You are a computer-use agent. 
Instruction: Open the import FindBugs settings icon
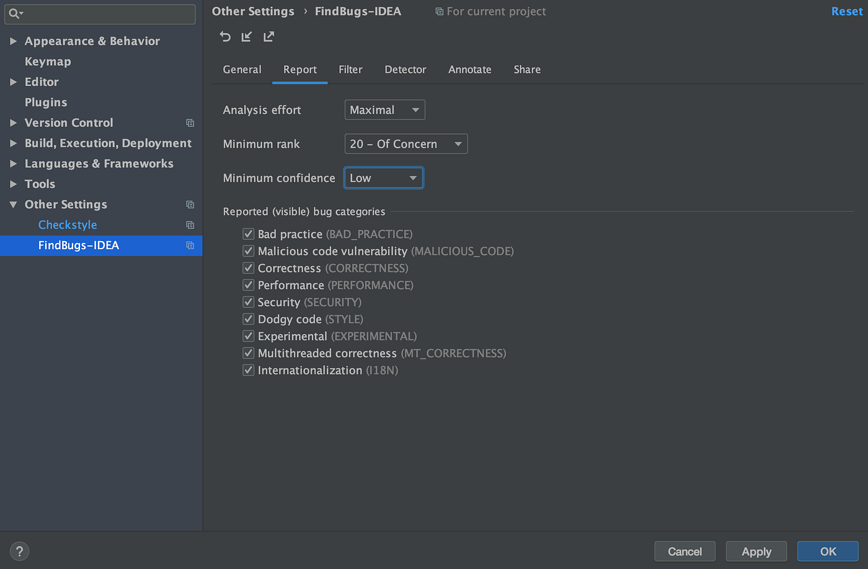coord(247,37)
